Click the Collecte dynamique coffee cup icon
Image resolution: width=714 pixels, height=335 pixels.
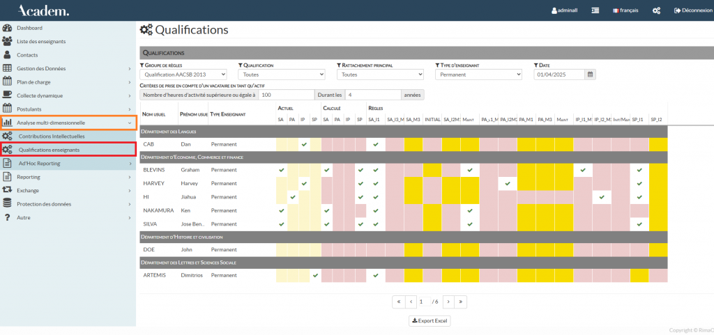(x=8, y=95)
